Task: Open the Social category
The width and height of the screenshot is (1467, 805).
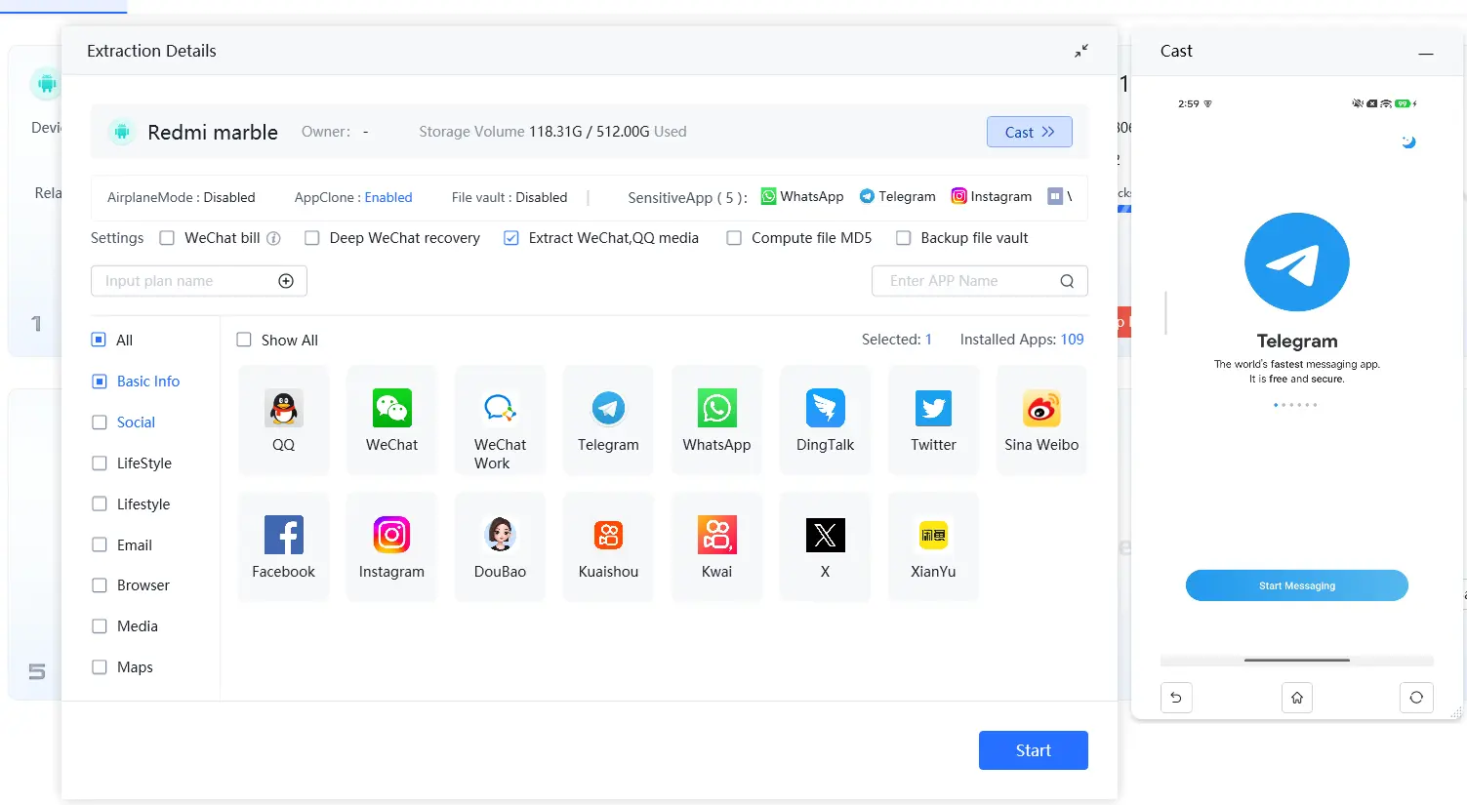Action: pos(136,423)
